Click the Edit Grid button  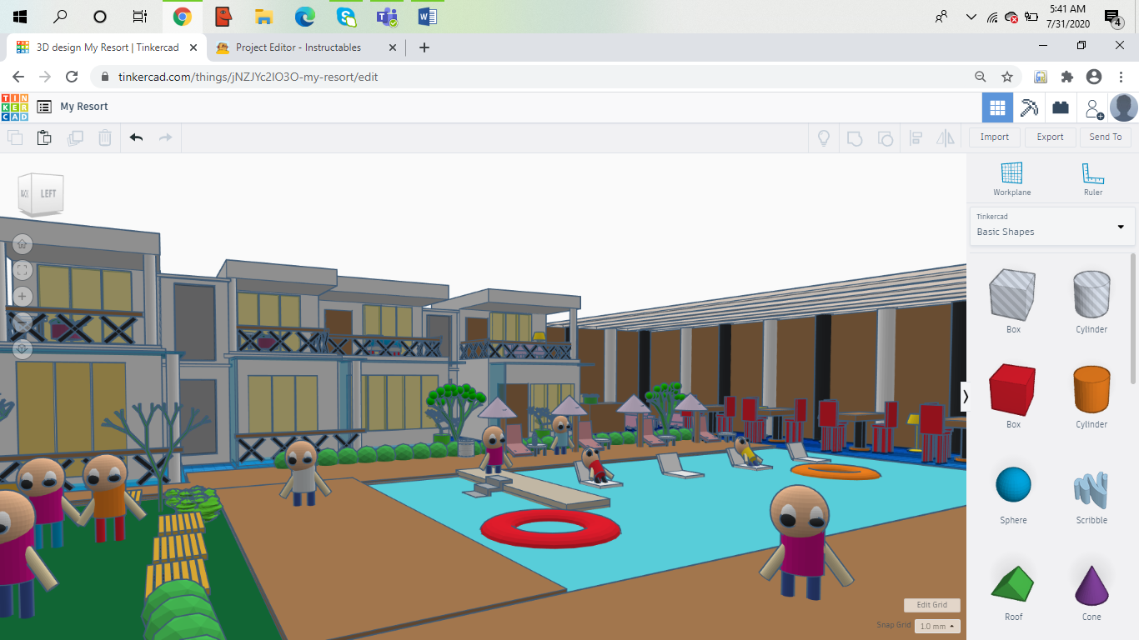[x=932, y=605]
